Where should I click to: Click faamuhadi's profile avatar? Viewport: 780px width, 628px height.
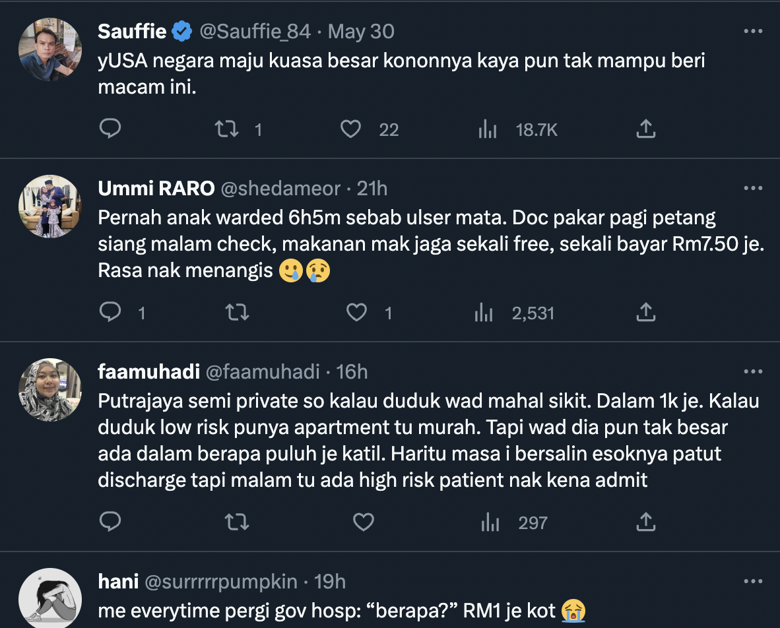(50, 390)
